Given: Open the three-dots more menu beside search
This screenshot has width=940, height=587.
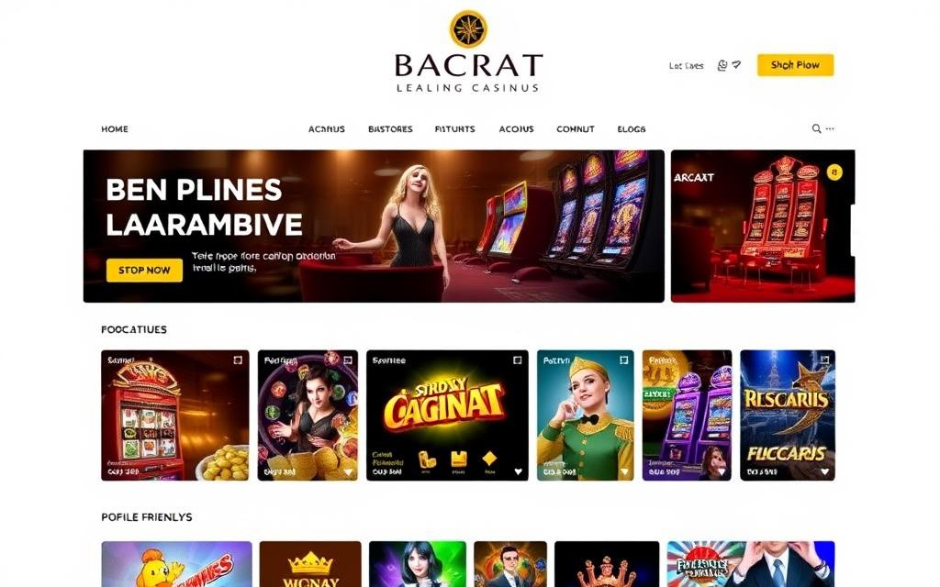Looking at the screenshot, I should pyautogui.click(x=830, y=128).
